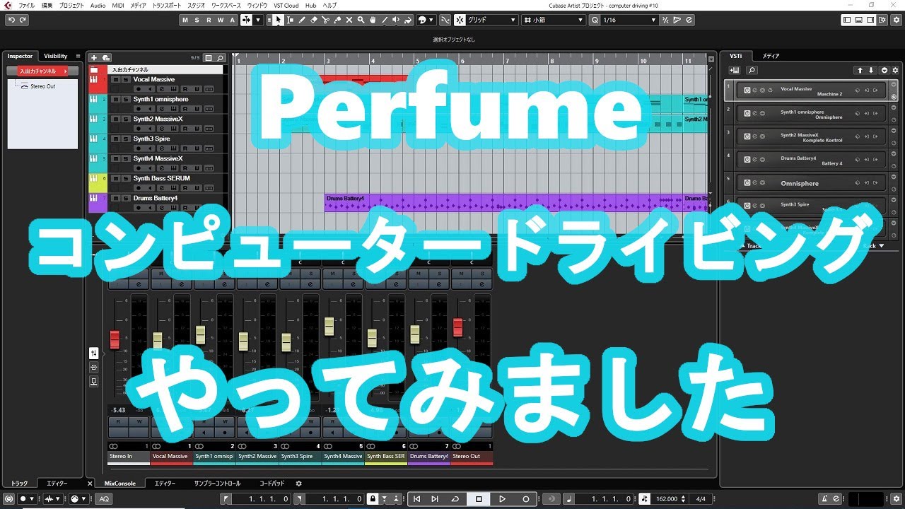This screenshot has height=509, width=905.
Task: Select the Erase tool
Action: click(314, 20)
